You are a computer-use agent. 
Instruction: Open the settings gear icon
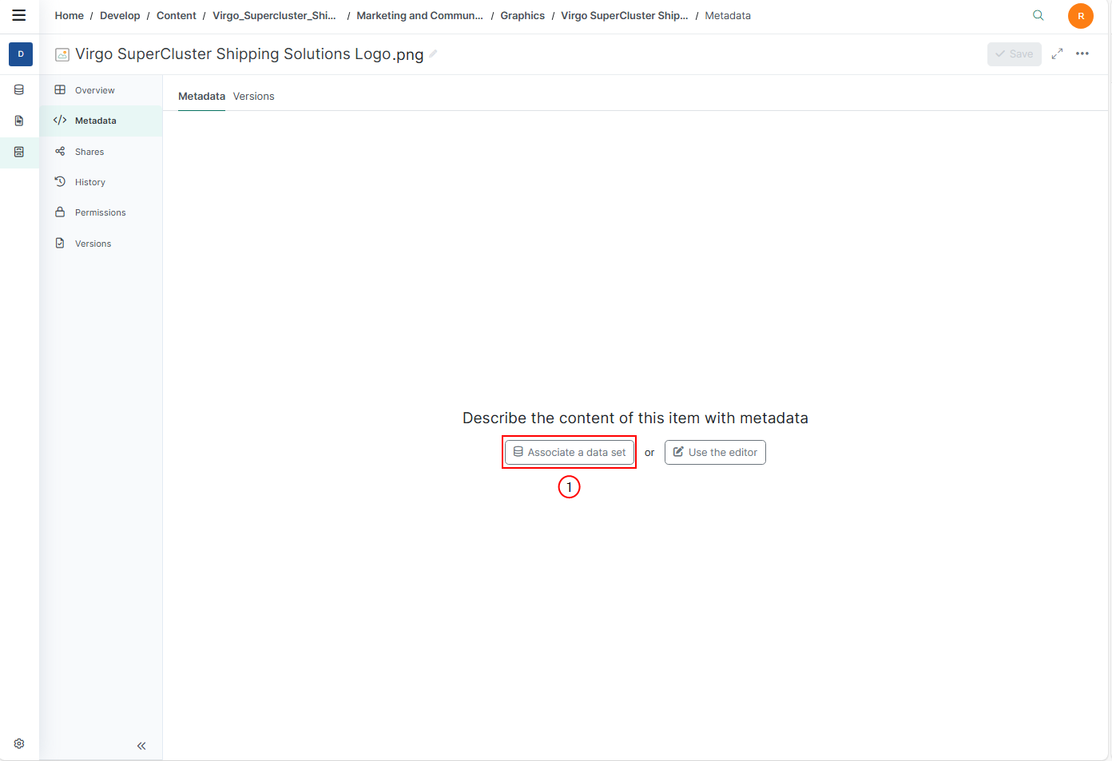[x=19, y=743]
